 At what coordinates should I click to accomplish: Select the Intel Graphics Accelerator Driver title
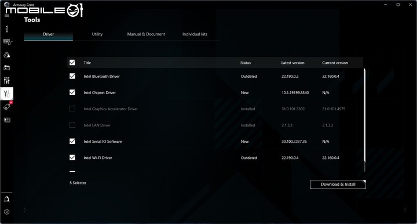pyautogui.click(x=111, y=109)
